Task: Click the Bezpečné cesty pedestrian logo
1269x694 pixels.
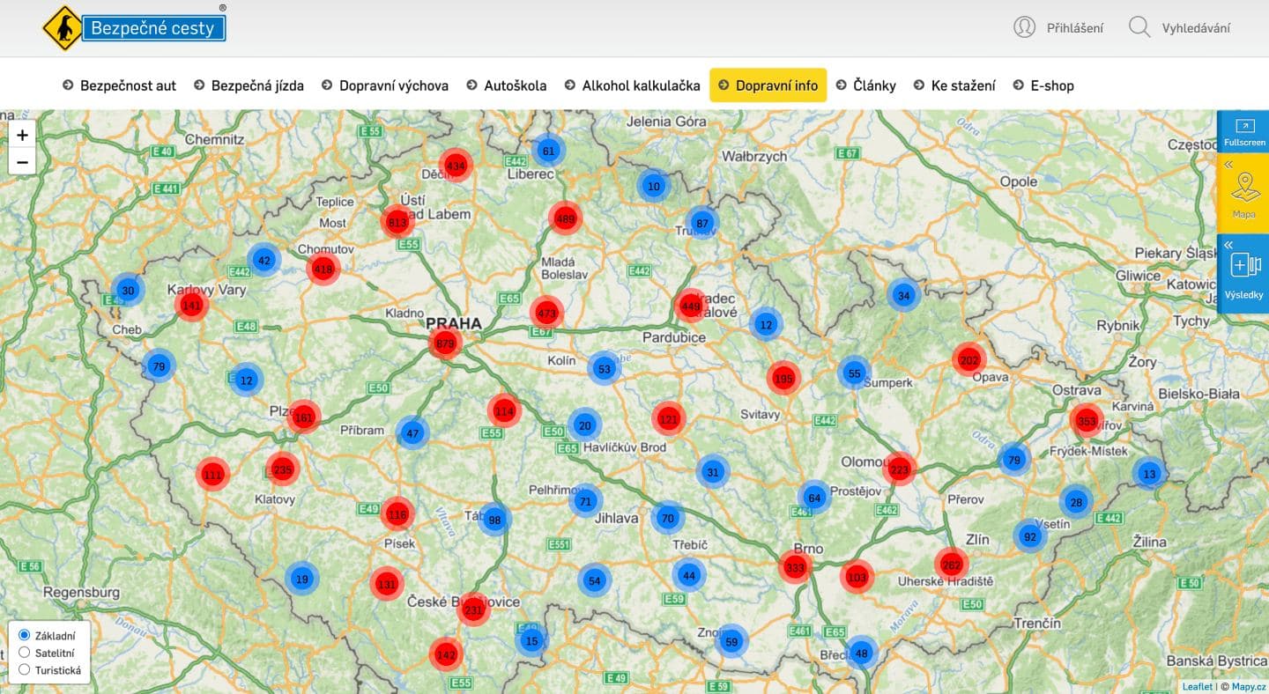Action: point(62,27)
